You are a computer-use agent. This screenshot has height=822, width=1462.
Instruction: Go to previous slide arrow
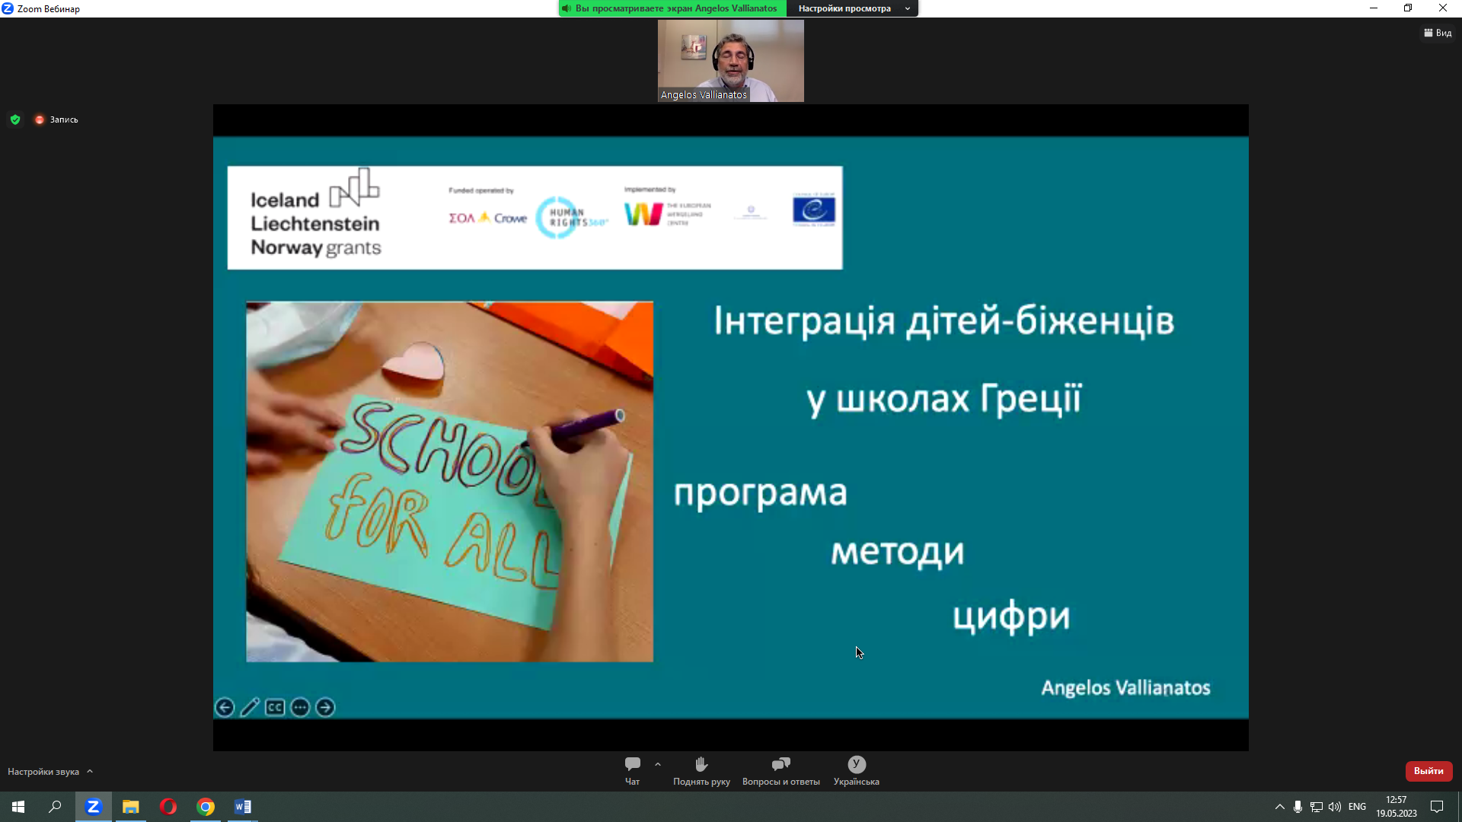pyautogui.click(x=225, y=708)
